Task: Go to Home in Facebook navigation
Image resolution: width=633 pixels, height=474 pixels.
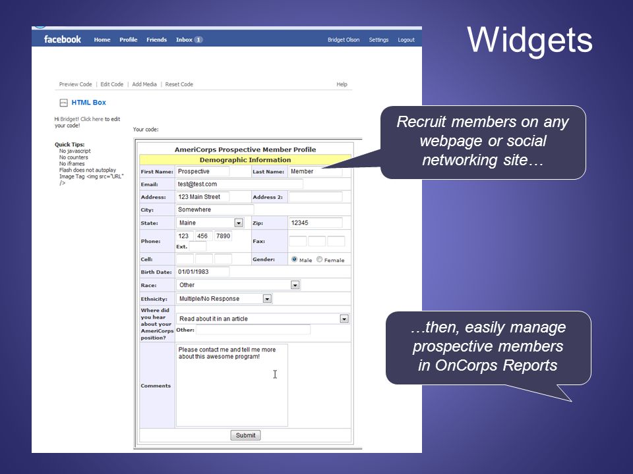Action: coord(102,39)
